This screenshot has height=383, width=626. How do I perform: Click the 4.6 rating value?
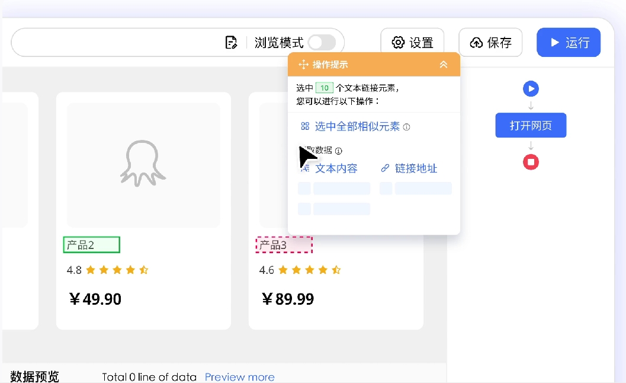pos(267,270)
